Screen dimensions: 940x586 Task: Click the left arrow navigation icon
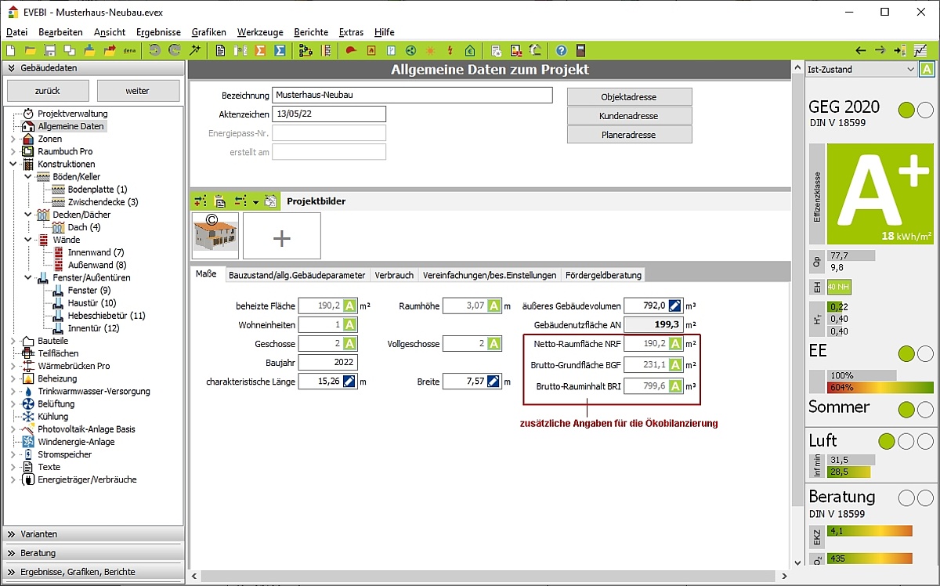pos(860,50)
